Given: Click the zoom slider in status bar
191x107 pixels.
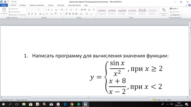Looking at the screenshot, I should pos(181,100).
